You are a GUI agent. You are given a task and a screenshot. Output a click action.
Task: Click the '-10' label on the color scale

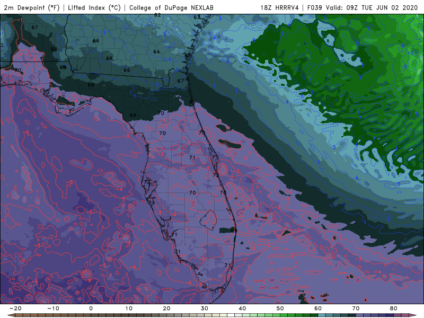[x=53, y=308]
